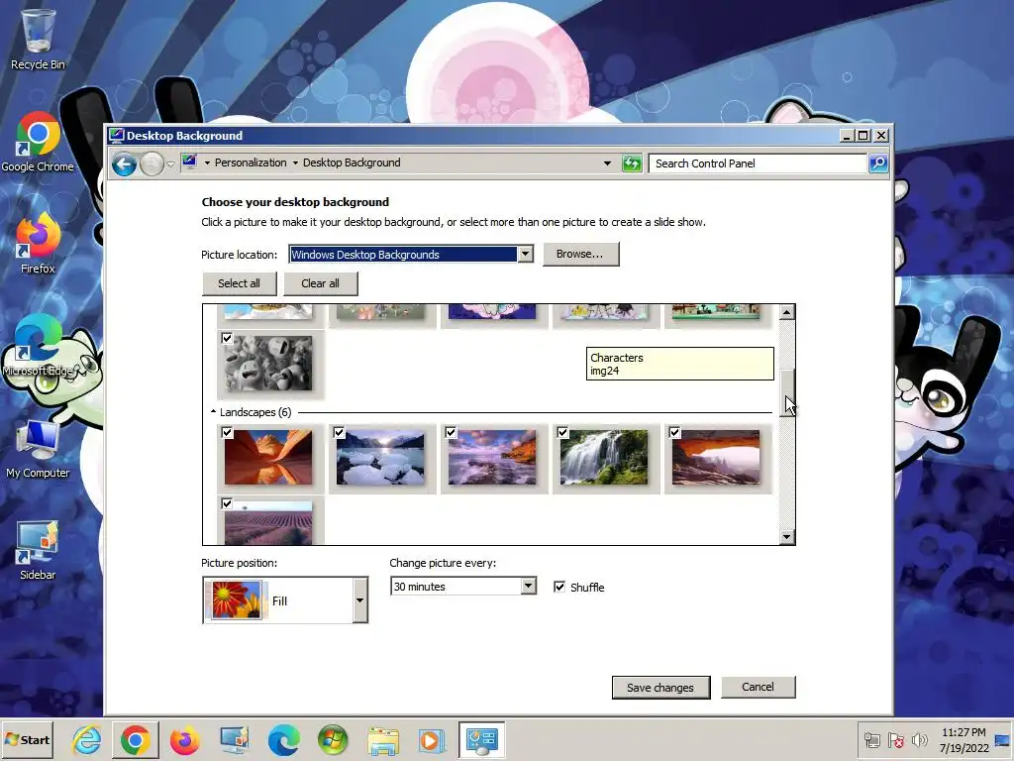Image resolution: width=1014 pixels, height=761 pixels.
Task: Uncheck the orange canyon landscape checkbox
Action: click(227, 432)
